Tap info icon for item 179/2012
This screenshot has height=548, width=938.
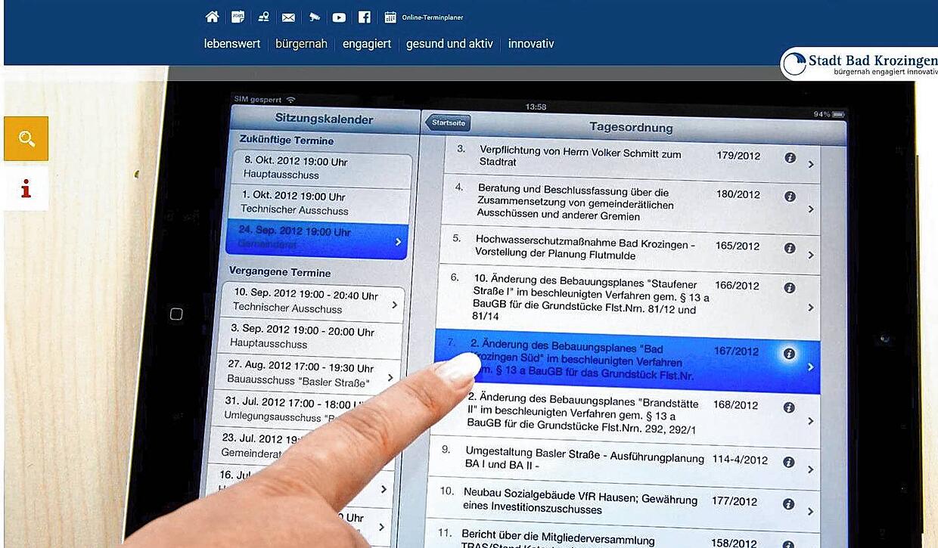(790, 158)
